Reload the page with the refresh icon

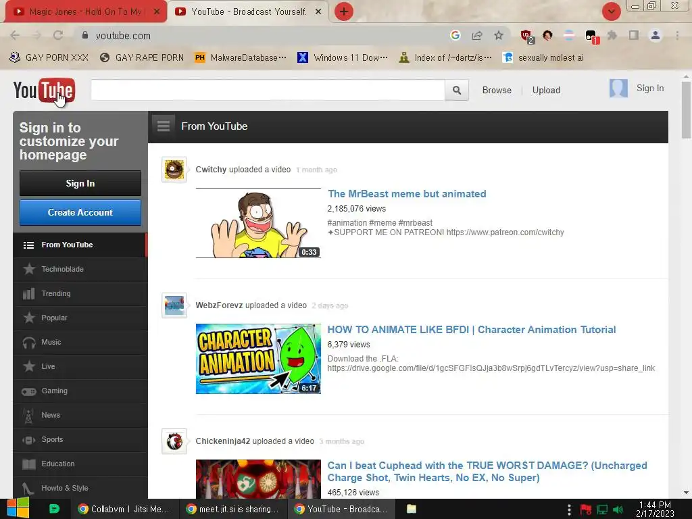58,35
